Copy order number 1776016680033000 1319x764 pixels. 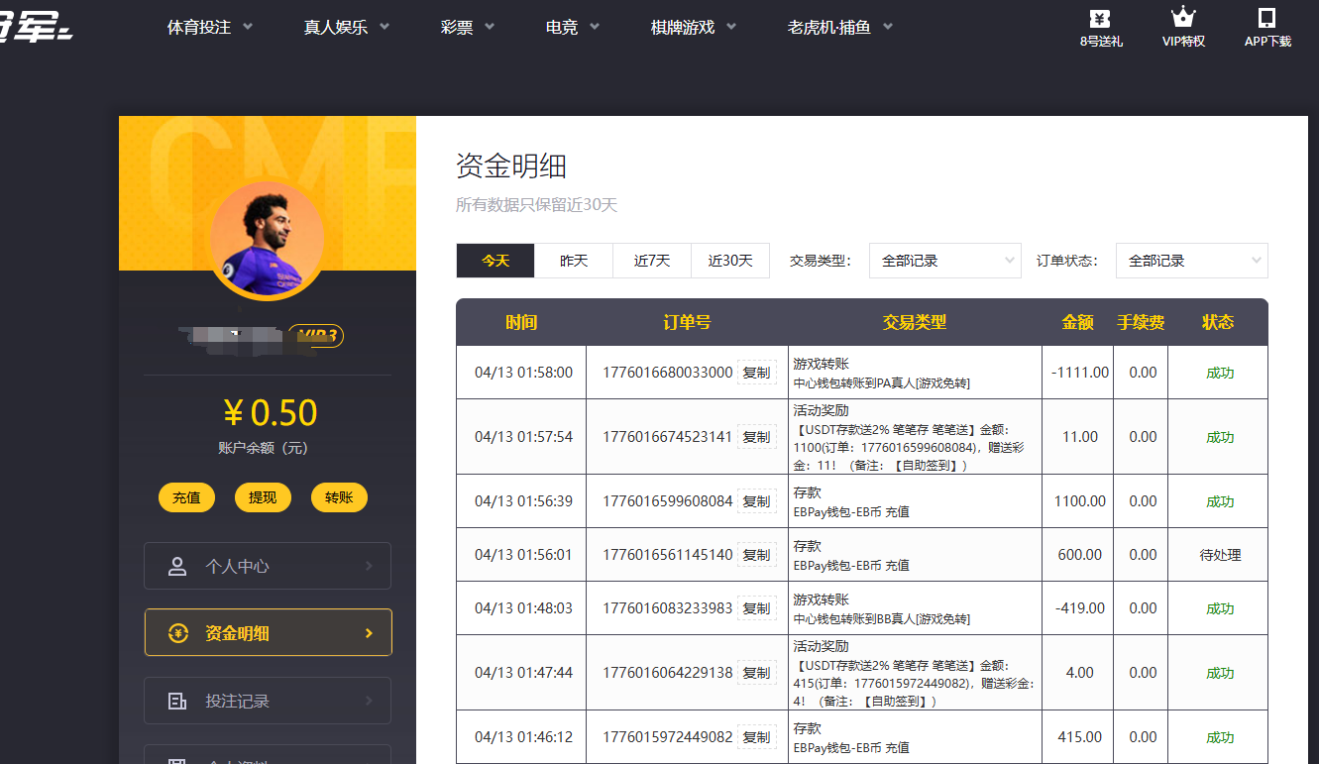756,374
